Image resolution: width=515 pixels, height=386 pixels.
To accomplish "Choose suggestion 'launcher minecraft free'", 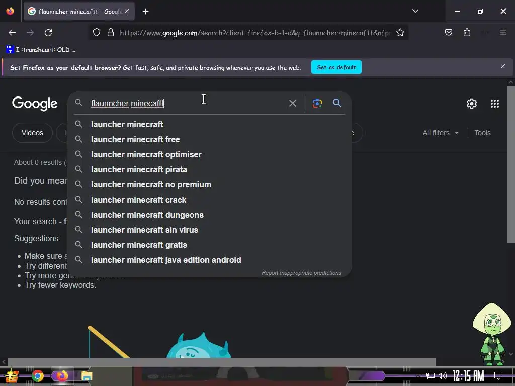I will pyautogui.click(x=209, y=140).
